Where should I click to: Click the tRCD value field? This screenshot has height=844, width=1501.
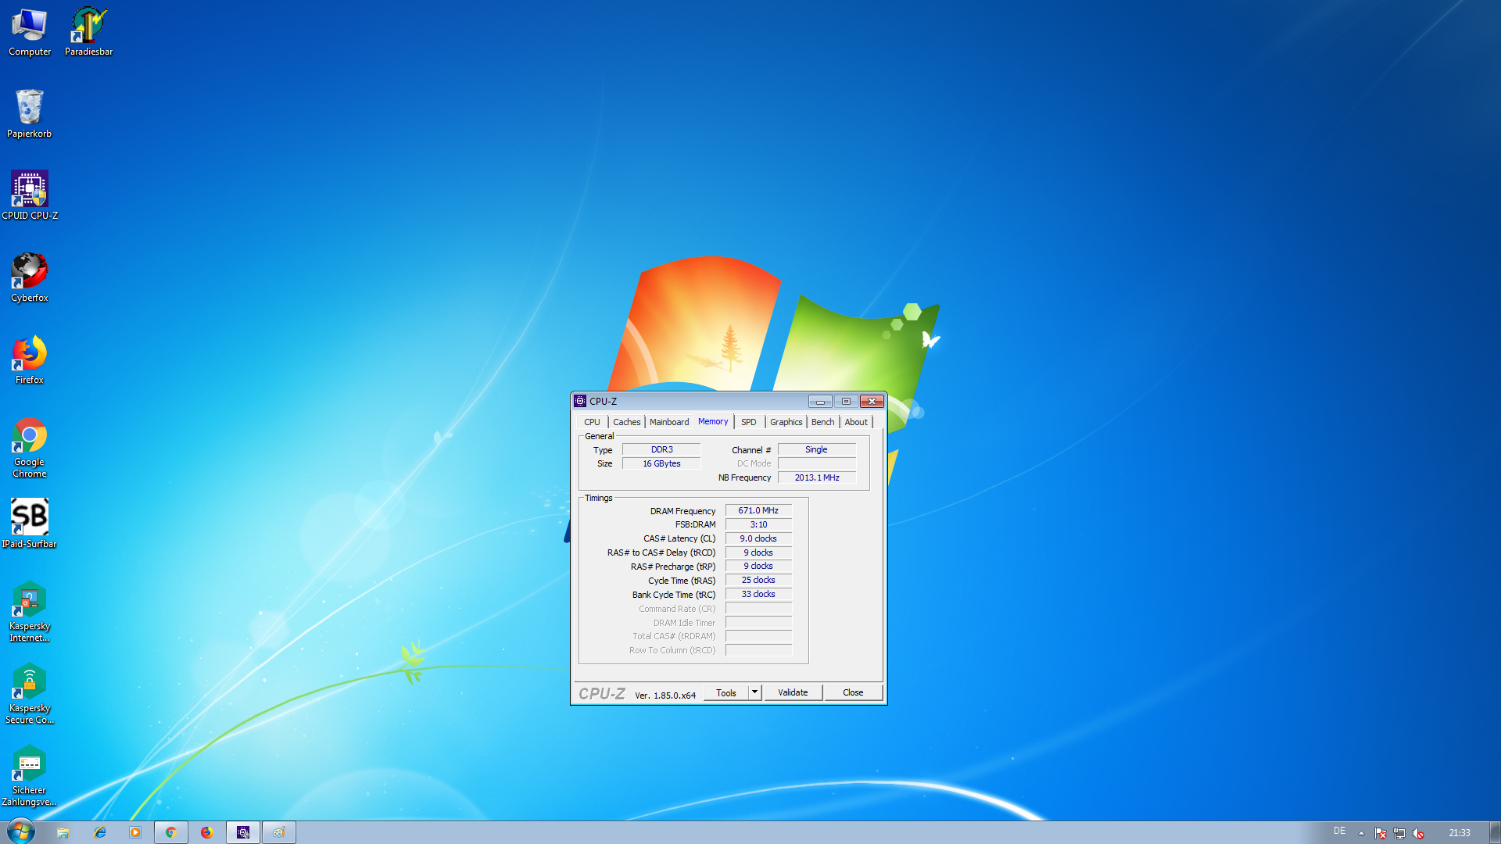758,553
